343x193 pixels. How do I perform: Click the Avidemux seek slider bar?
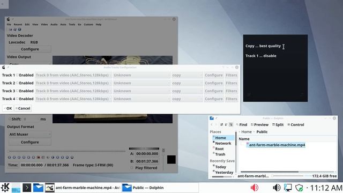point(66,151)
